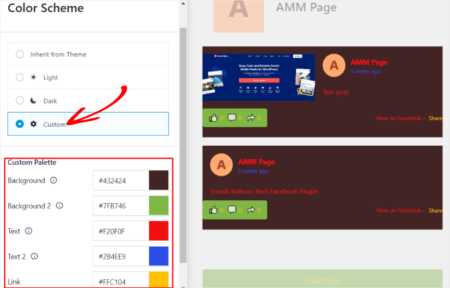The height and width of the screenshot is (288, 450).
Task: Click the gear icon beside Custom
Action: (34, 124)
